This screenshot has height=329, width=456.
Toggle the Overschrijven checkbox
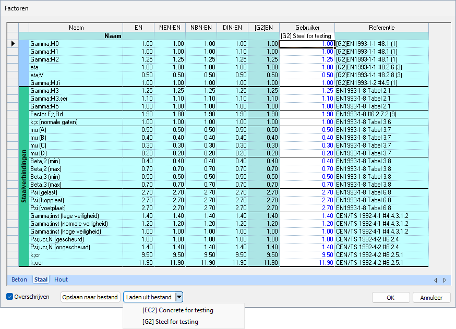[9, 297]
